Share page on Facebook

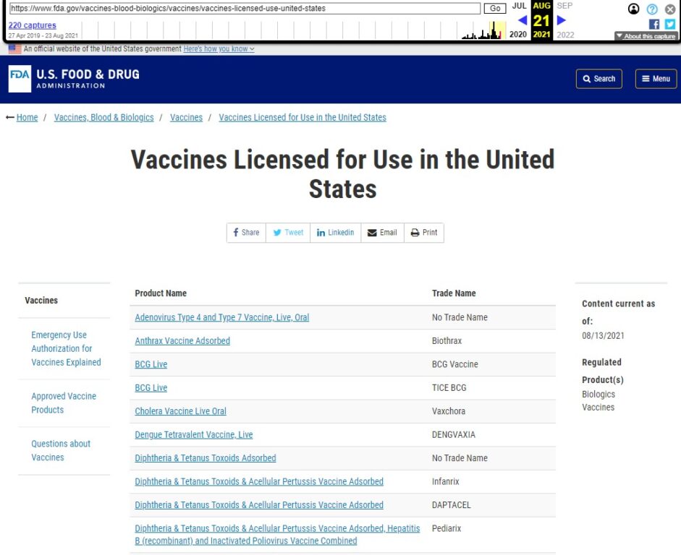(x=246, y=233)
